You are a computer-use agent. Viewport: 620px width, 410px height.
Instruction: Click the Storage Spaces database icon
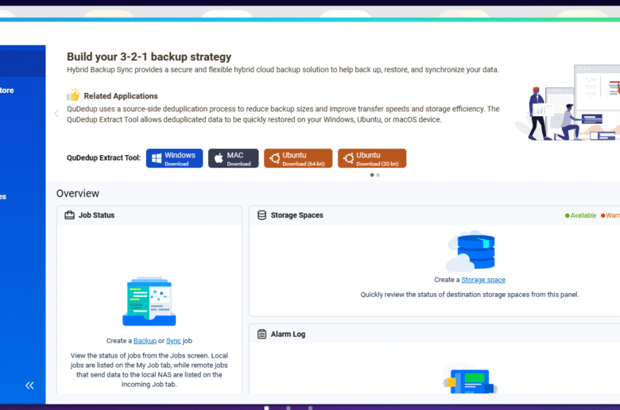pyautogui.click(x=262, y=215)
